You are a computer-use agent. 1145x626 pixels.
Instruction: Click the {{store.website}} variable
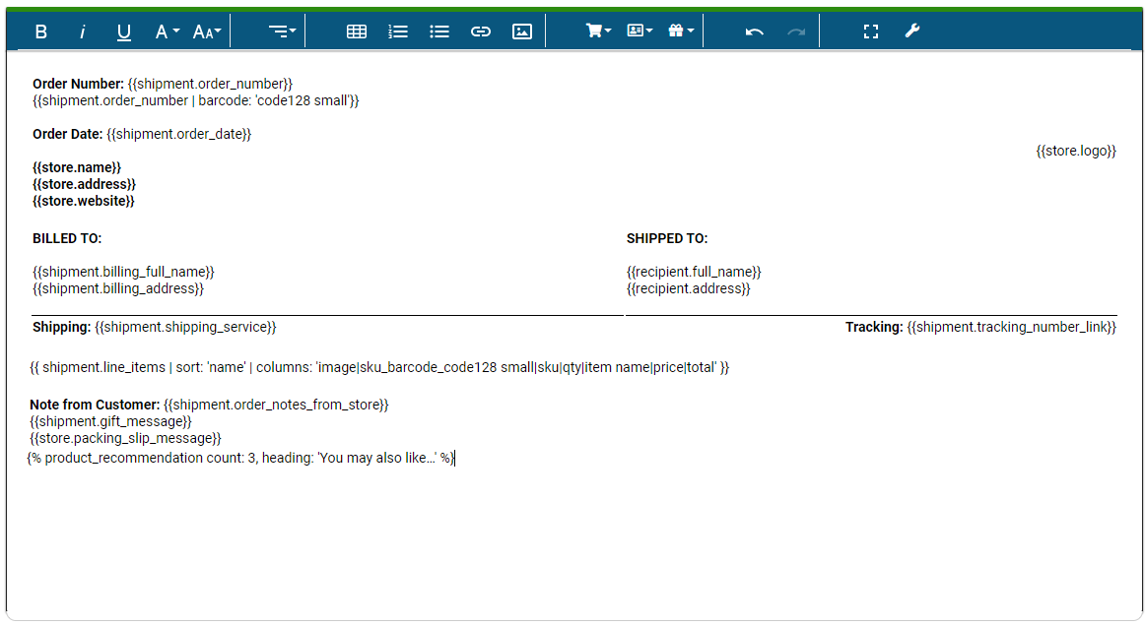click(x=83, y=202)
